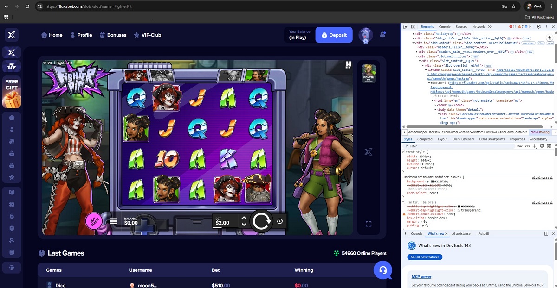Toggle the .cls element classes panel
This screenshot has height=288, width=557.
527,146
